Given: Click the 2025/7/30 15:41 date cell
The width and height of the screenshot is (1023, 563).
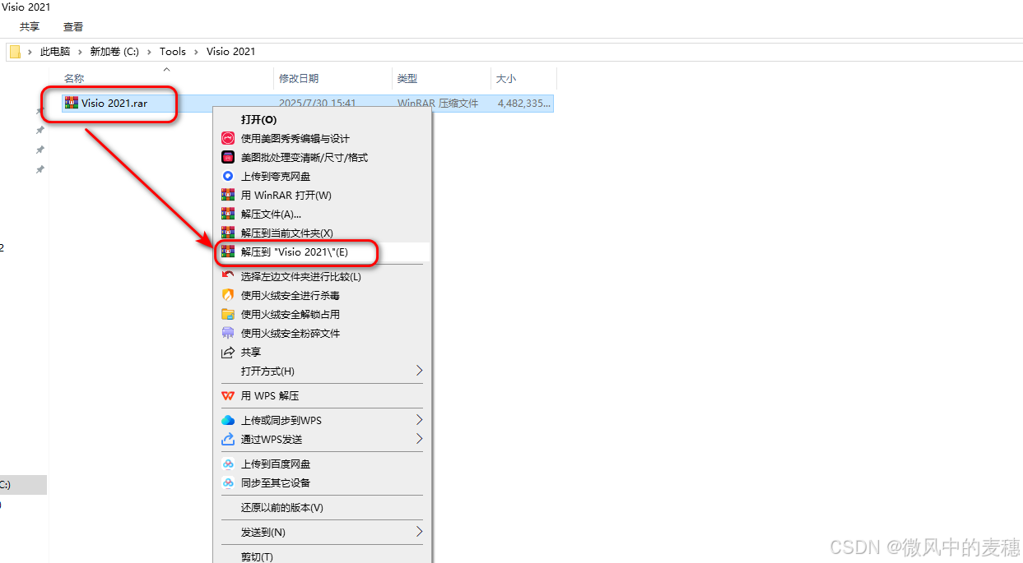Looking at the screenshot, I should point(318,104).
